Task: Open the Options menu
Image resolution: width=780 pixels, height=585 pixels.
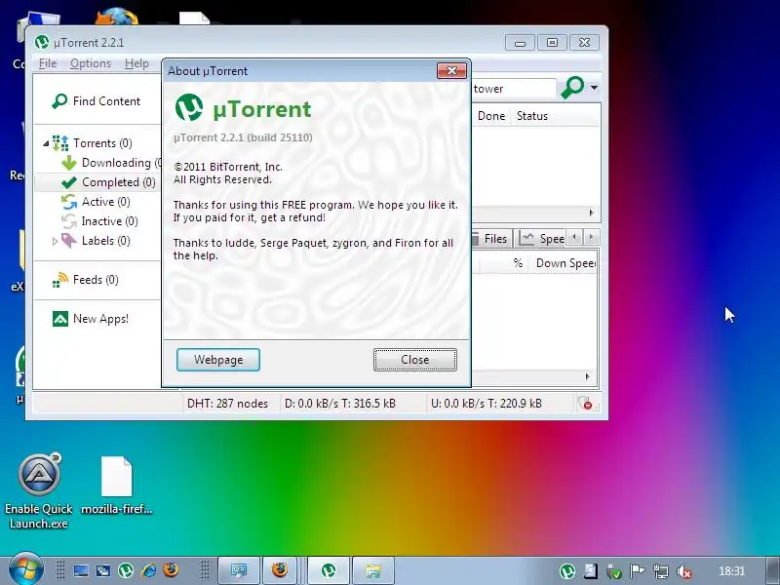Action: click(x=91, y=63)
